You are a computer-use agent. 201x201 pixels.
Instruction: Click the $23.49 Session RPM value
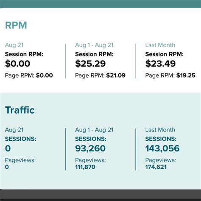click(x=160, y=64)
